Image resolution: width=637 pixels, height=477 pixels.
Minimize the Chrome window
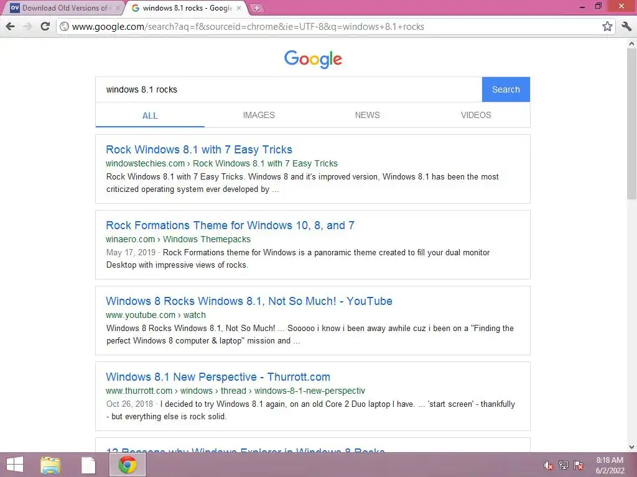(582, 6)
